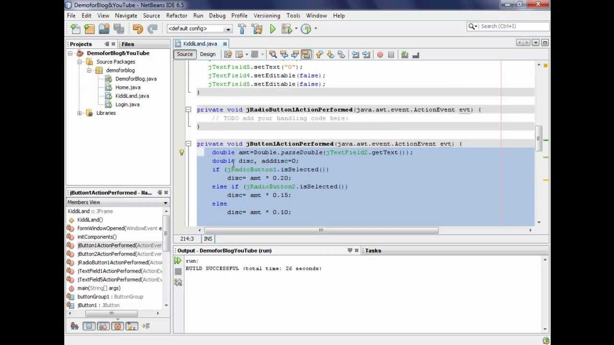Toggle Show Static Members filter in Navigator

pyautogui.click(x=103, y=326)
